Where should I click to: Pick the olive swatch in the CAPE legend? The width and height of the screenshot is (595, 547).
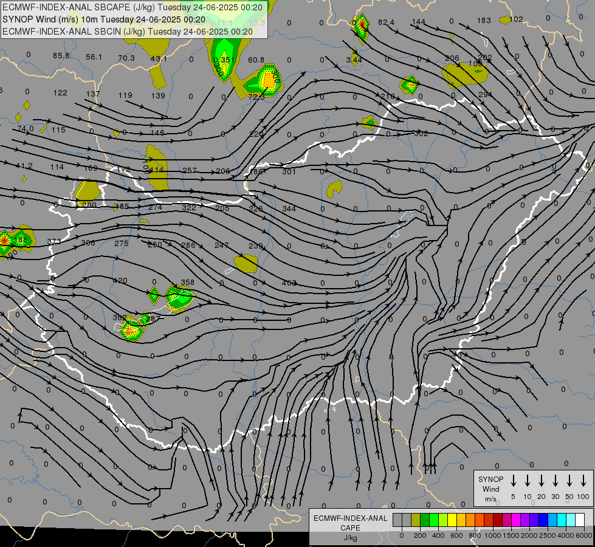pyautogui.click(x=416, y=520)
